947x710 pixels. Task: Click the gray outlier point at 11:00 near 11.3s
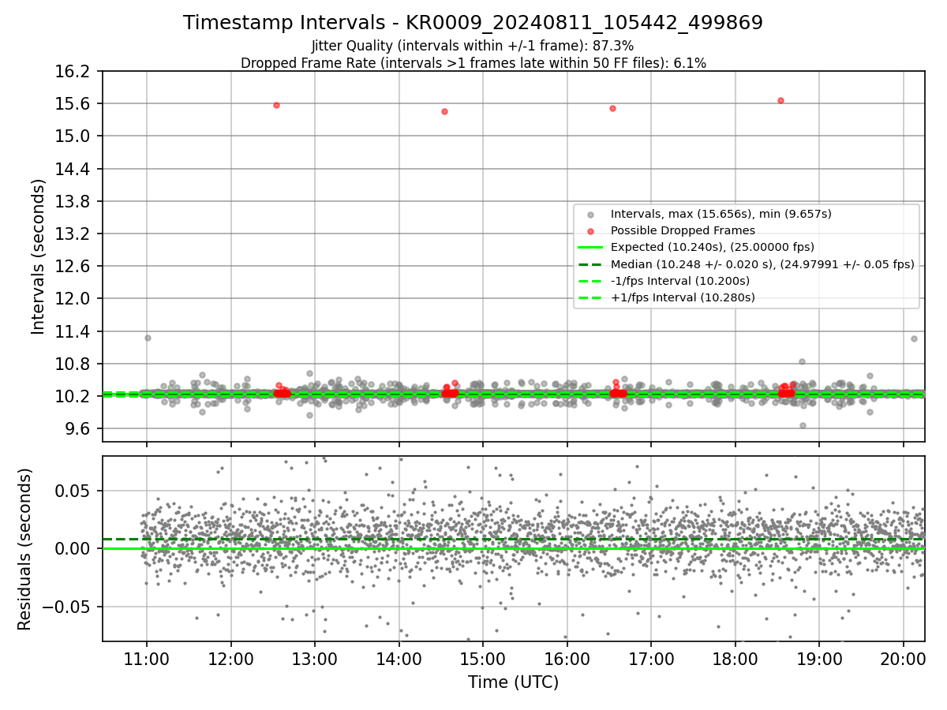click(x=148, y=338)
